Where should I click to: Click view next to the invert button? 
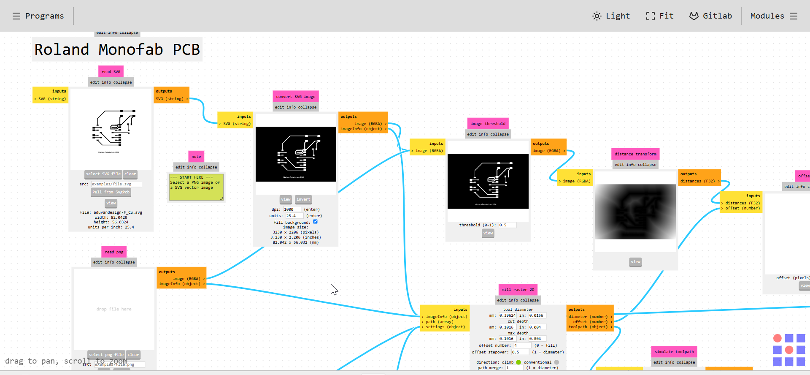286,199
